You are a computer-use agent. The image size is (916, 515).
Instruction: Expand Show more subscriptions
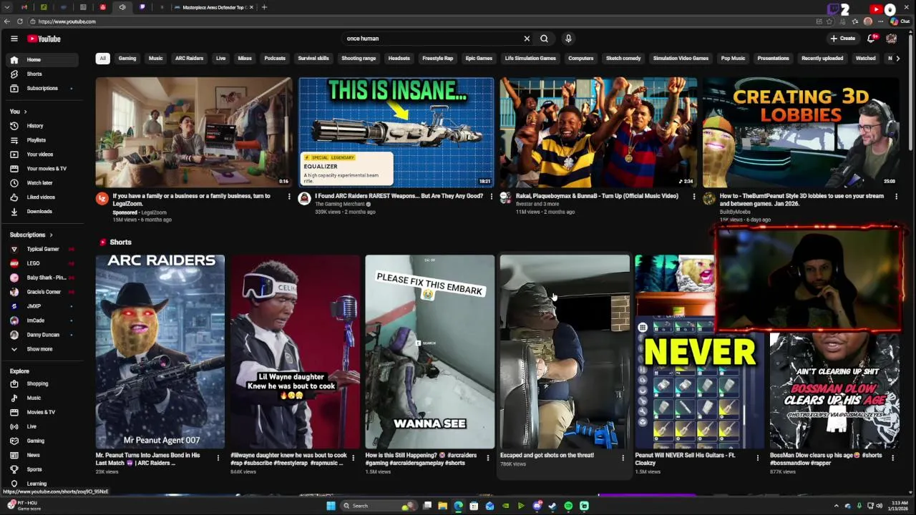point(43,349)
